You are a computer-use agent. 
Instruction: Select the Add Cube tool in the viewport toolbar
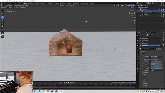2,36
